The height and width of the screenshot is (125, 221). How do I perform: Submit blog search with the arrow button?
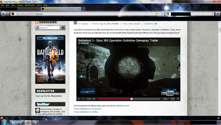click(63, 28)
